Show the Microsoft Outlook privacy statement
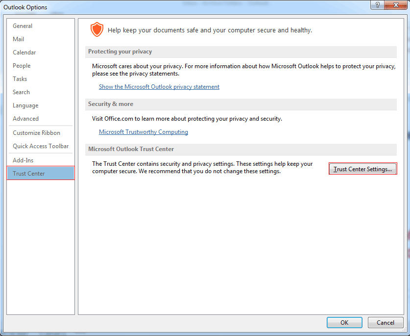Viewport: 410px width, 336px height. tap(159, 87)
